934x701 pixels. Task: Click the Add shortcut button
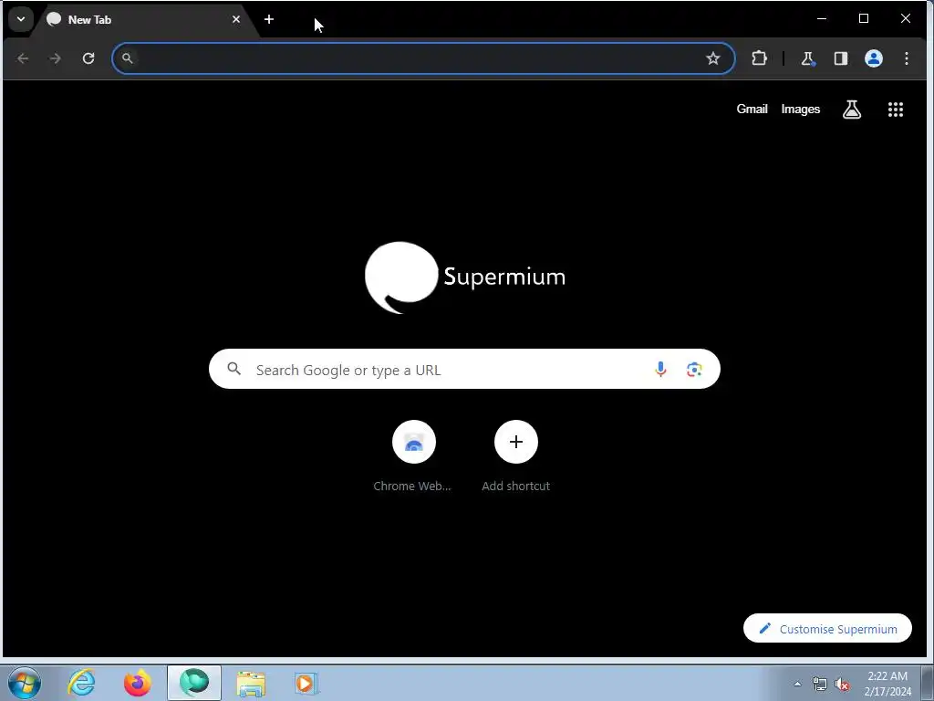click(x=516, y=456)
